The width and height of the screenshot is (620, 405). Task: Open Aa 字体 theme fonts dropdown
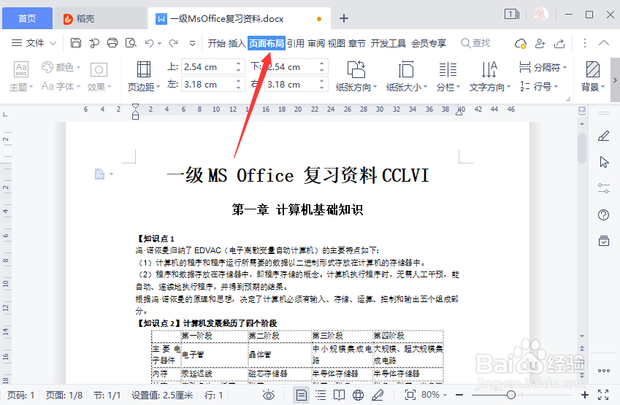tap(61, 85)
